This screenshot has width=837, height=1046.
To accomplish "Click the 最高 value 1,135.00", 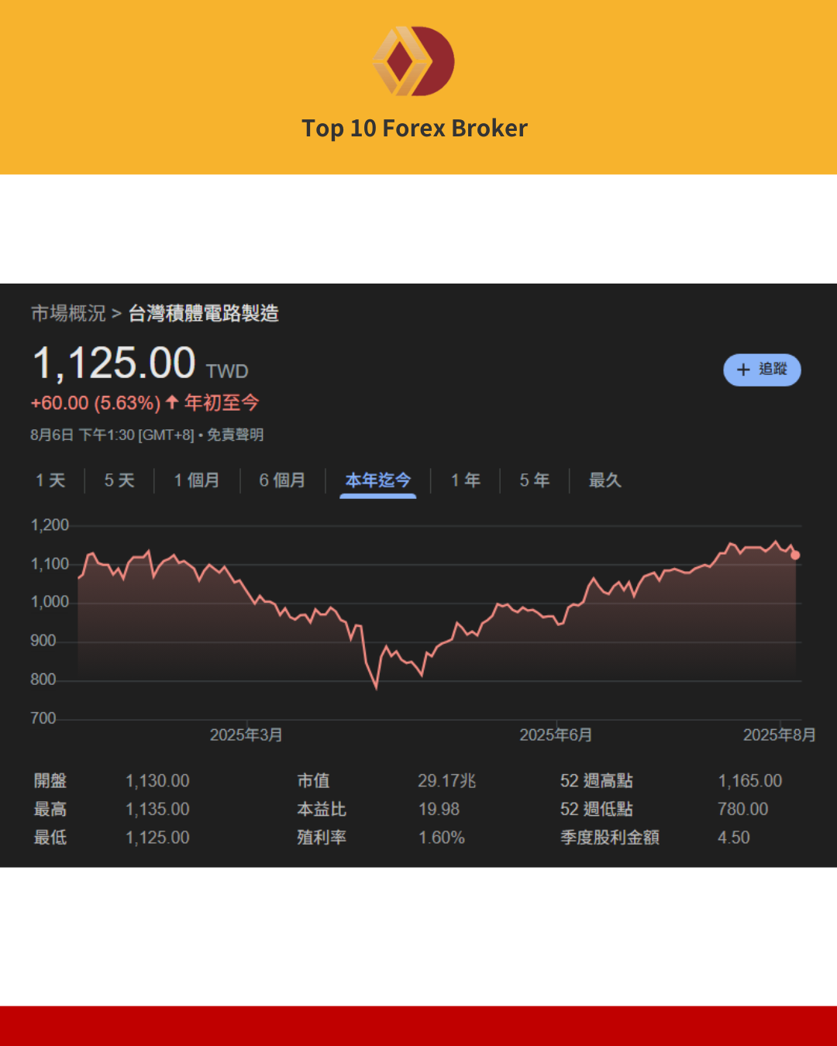I will (x=158, y=809).
